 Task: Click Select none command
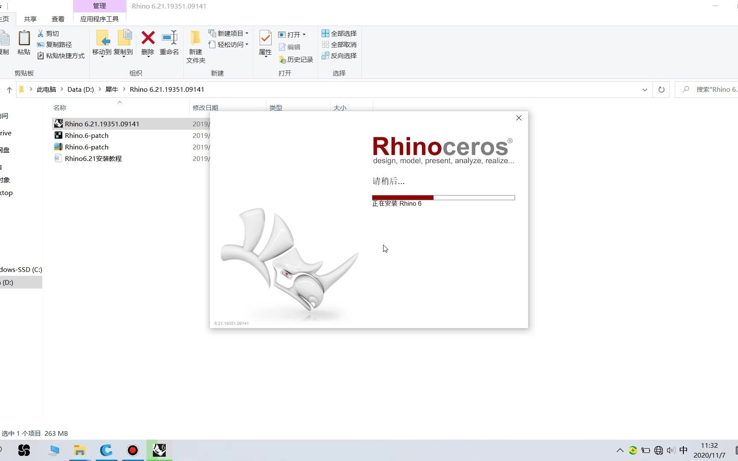point(339,44)
